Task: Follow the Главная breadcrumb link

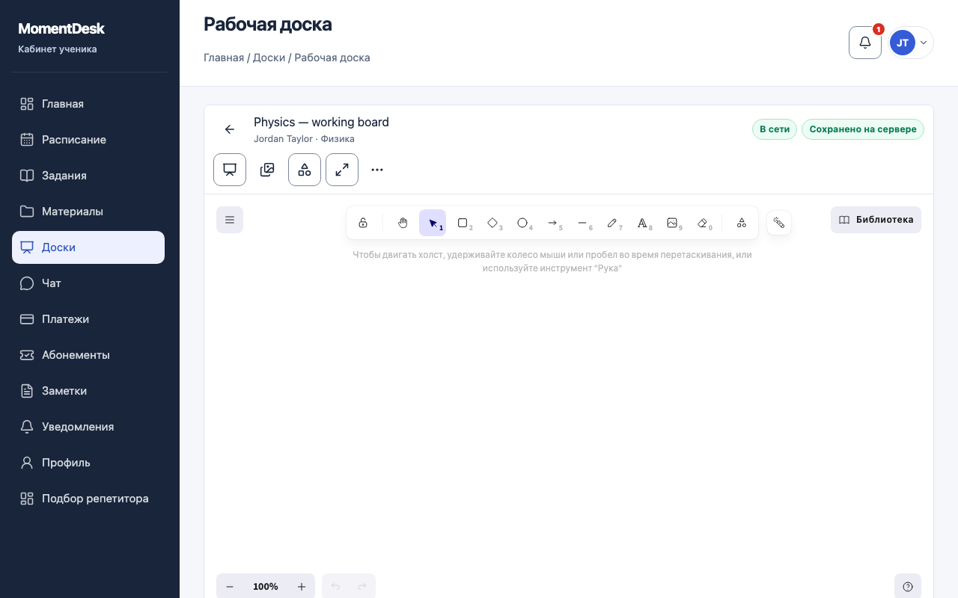Action: pos(224,58)
